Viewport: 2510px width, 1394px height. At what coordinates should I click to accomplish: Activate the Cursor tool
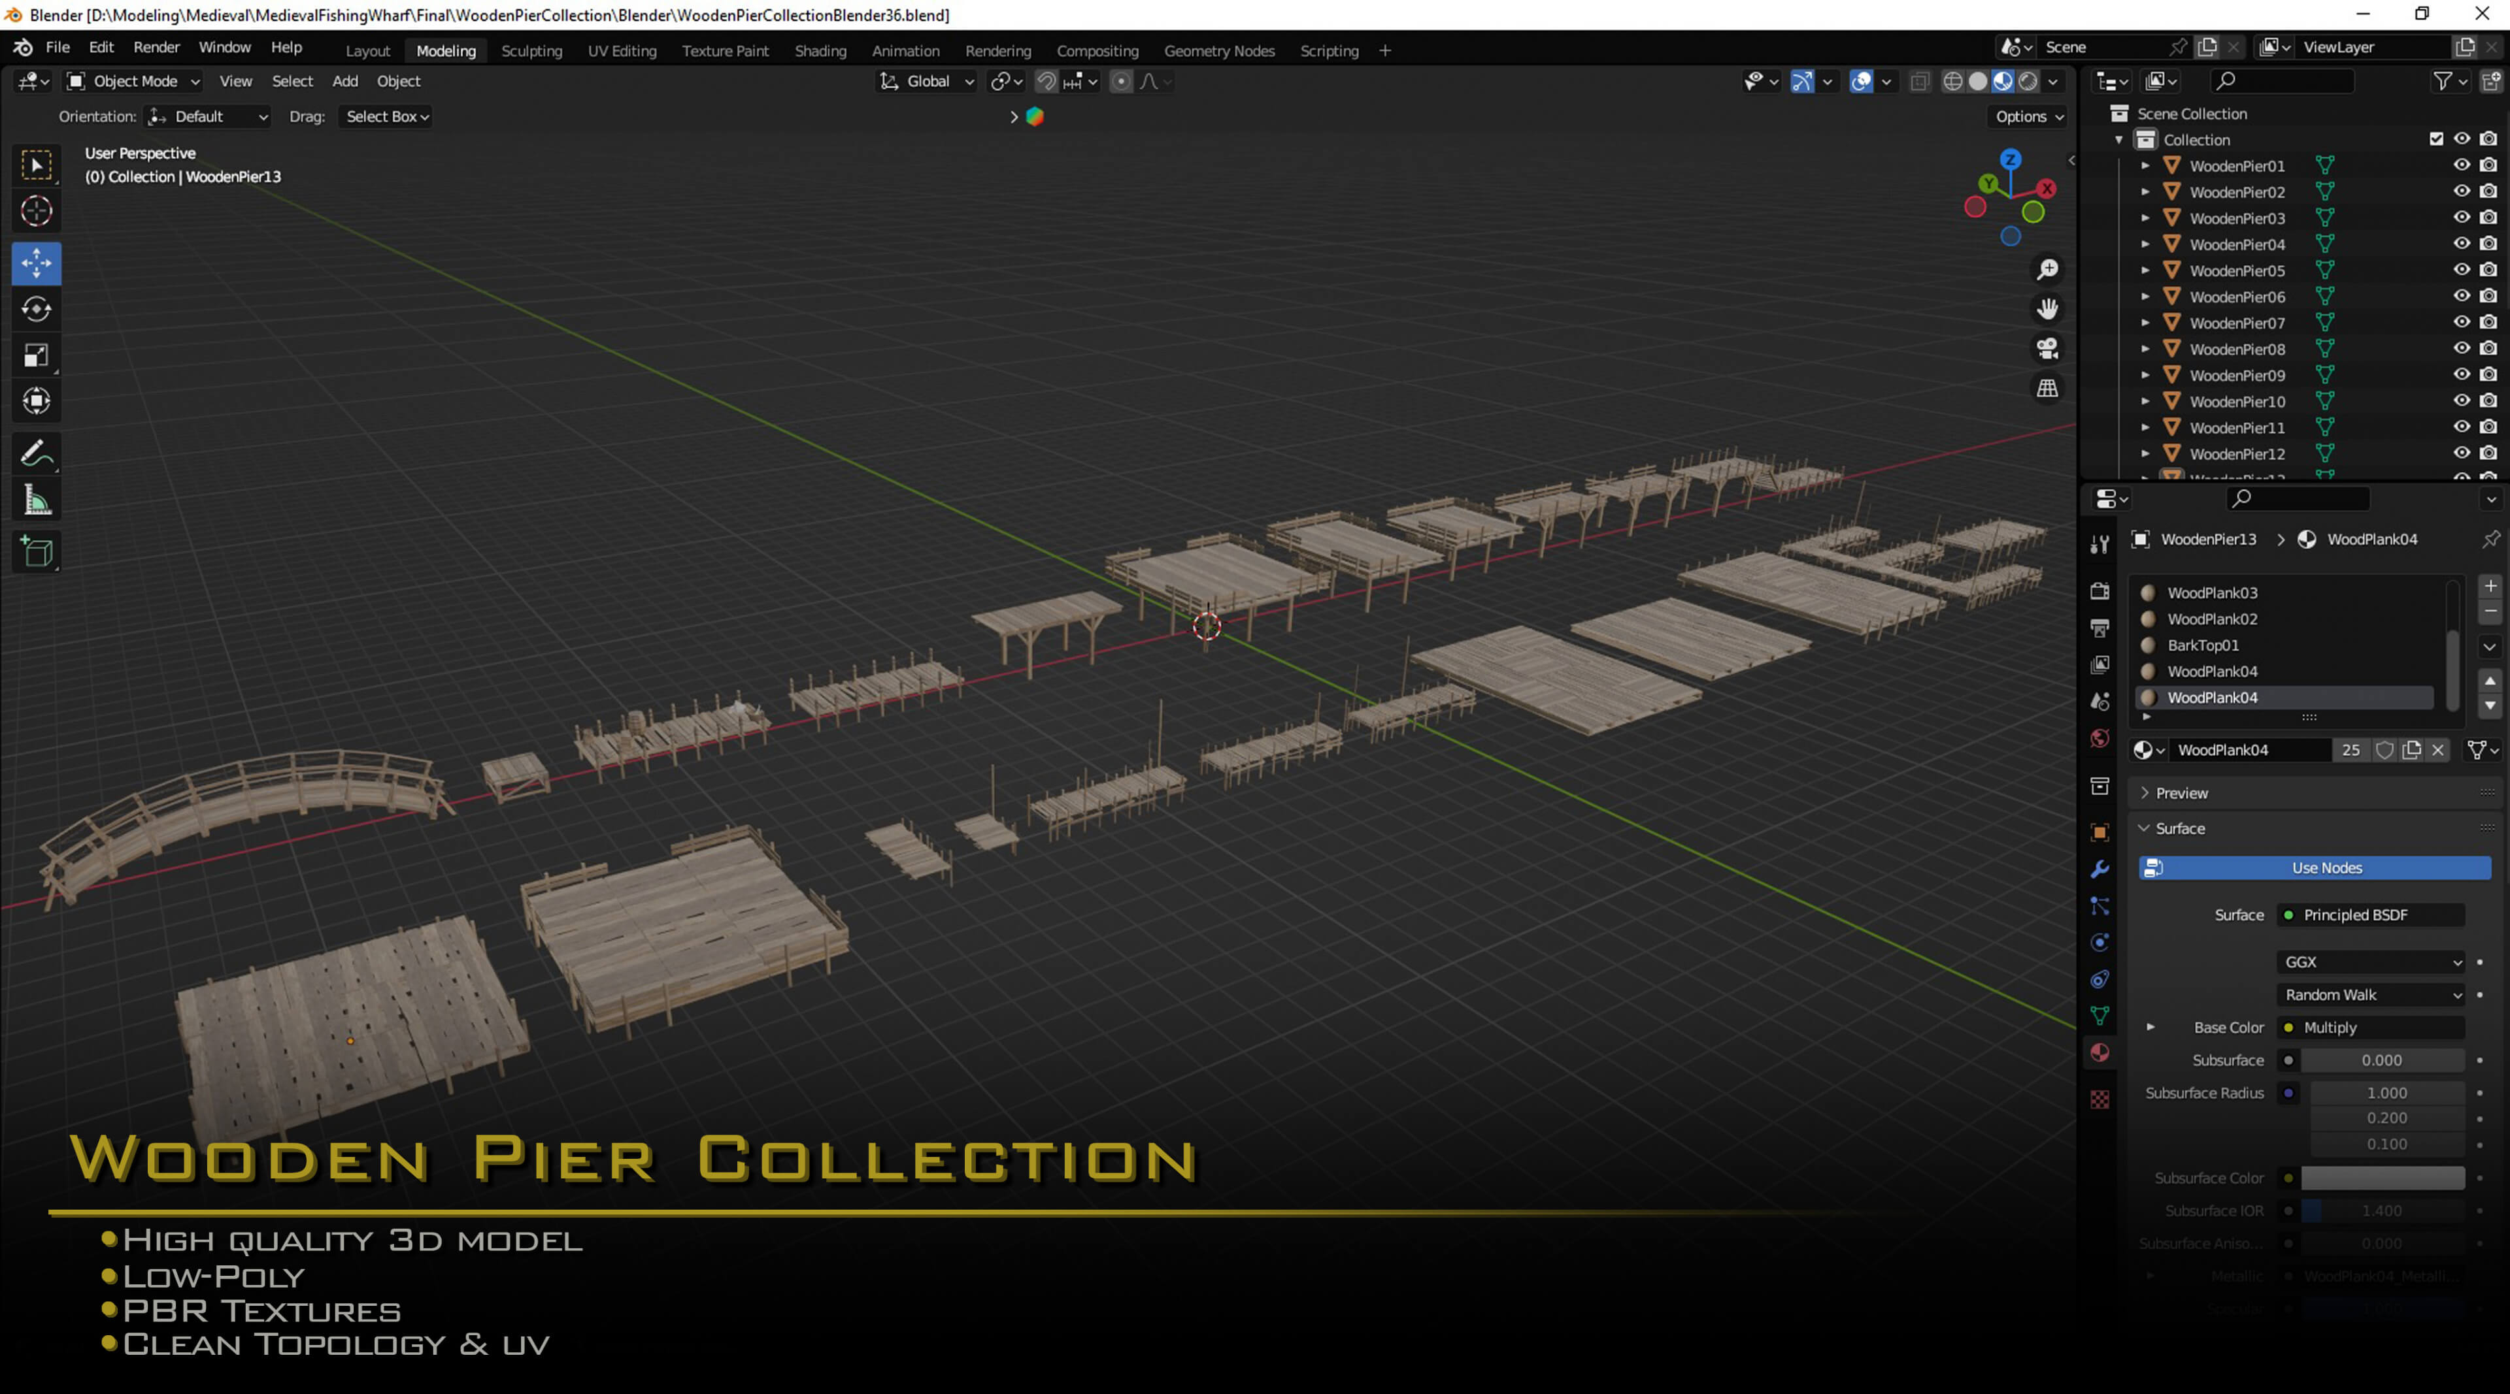pyautogui.click(x=37, y=211)
